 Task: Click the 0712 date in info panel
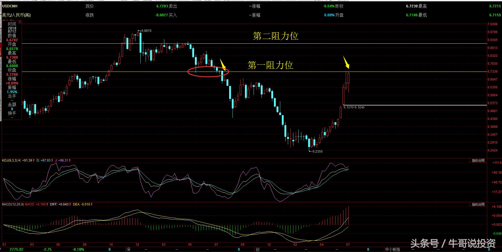point(12,32)
